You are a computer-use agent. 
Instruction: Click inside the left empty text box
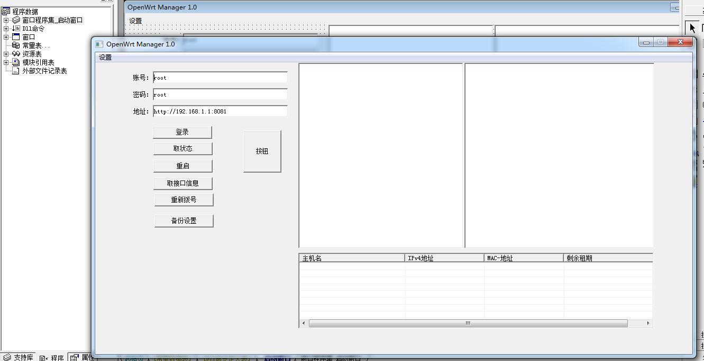click(x=381, y=156)
